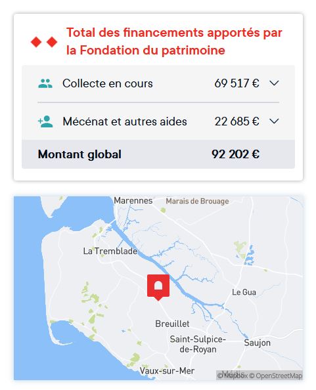Click Vaux-sur-Mer label on map
Image resolution: width=316 pixels, height=390 pixels.
pos(167,370)
